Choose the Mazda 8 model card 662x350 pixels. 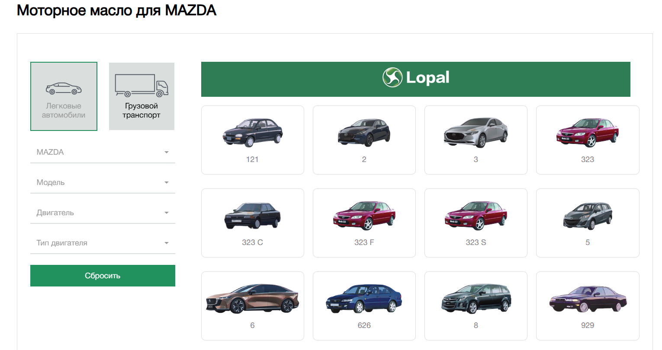coord(476,306)
